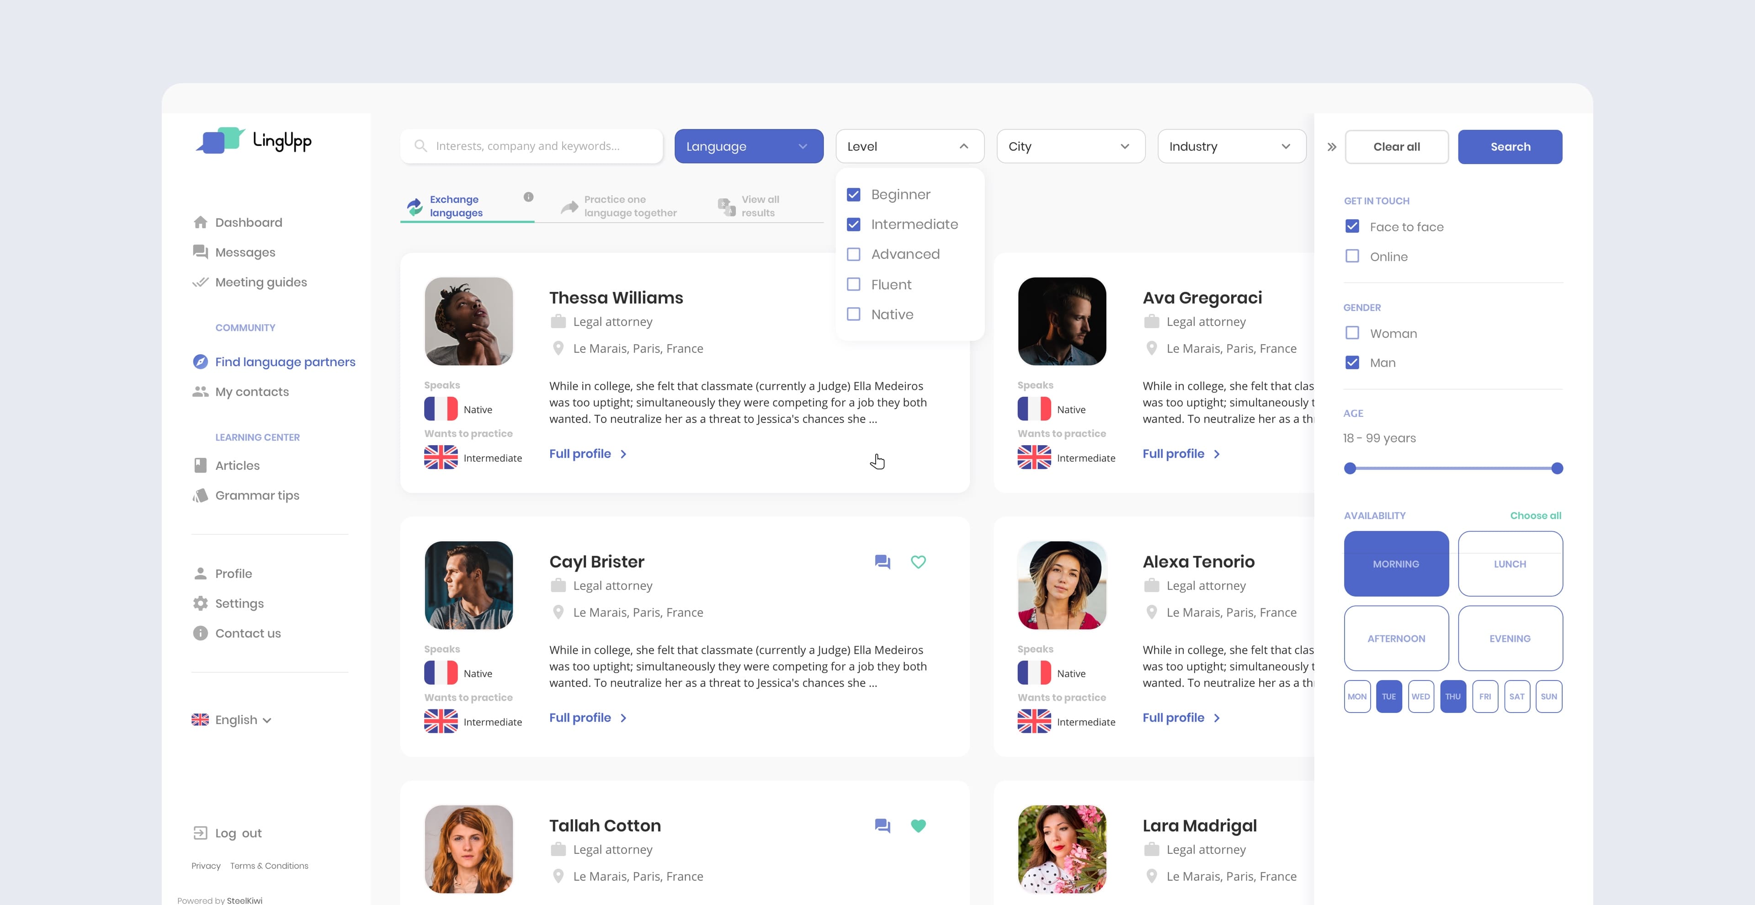This screenshot has height=905, width=1755.
Task: Click Alexa Tenorio's profile photo
Action: tap(1061, 586)
